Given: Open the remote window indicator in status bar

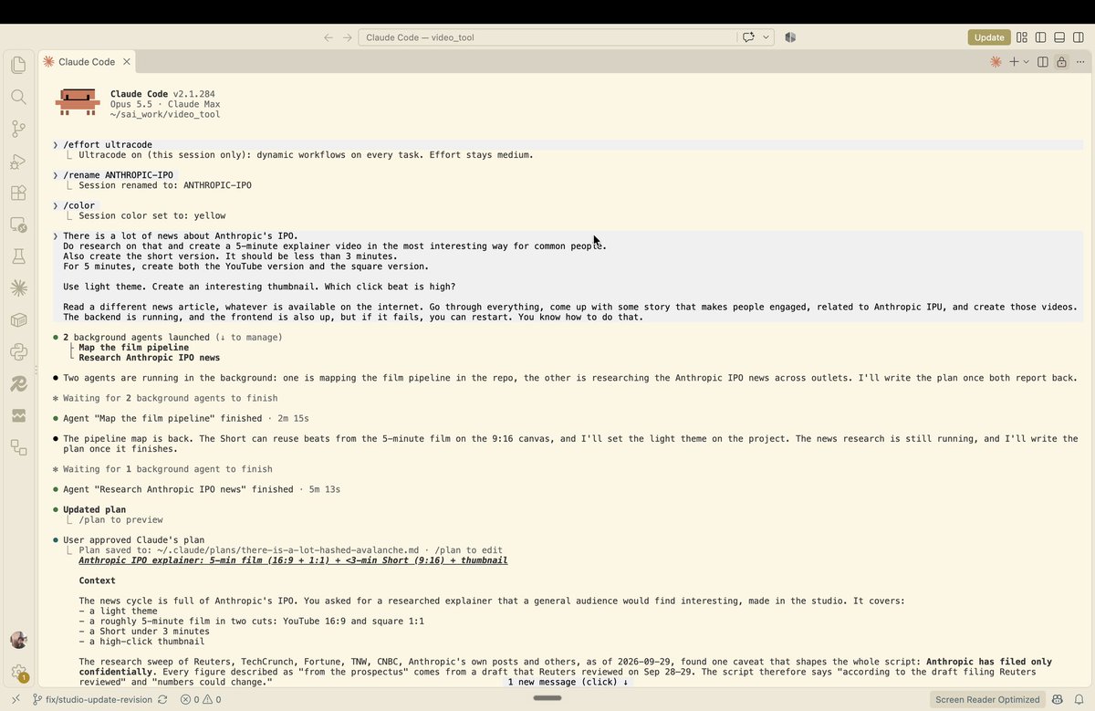Looking at the screenshot, I should pyautogui.click(x=16, y=699).
